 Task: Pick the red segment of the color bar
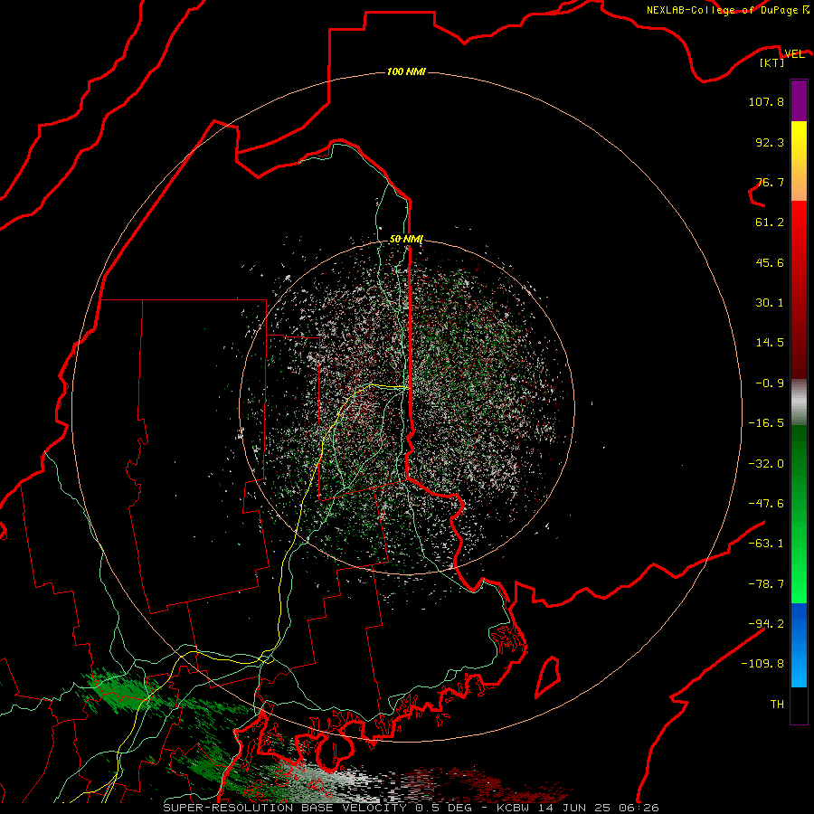pos(799,289)
